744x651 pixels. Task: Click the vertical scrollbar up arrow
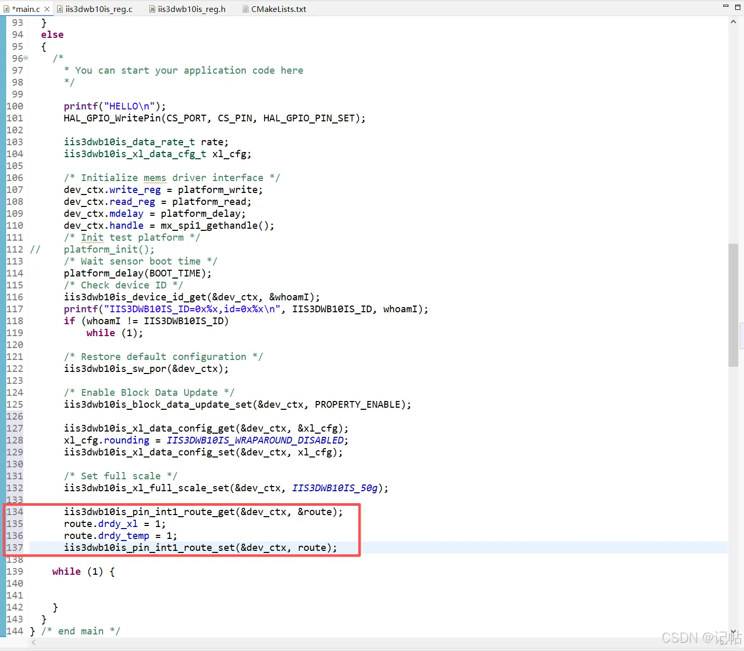pos(733,22)
